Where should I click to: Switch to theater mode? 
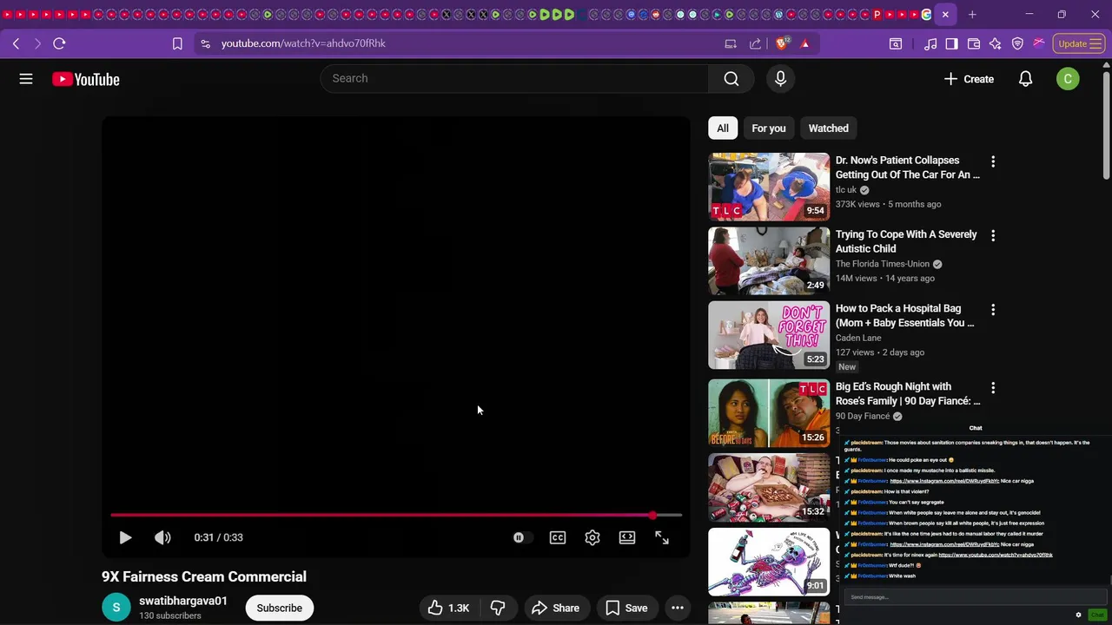click(627, 537)
